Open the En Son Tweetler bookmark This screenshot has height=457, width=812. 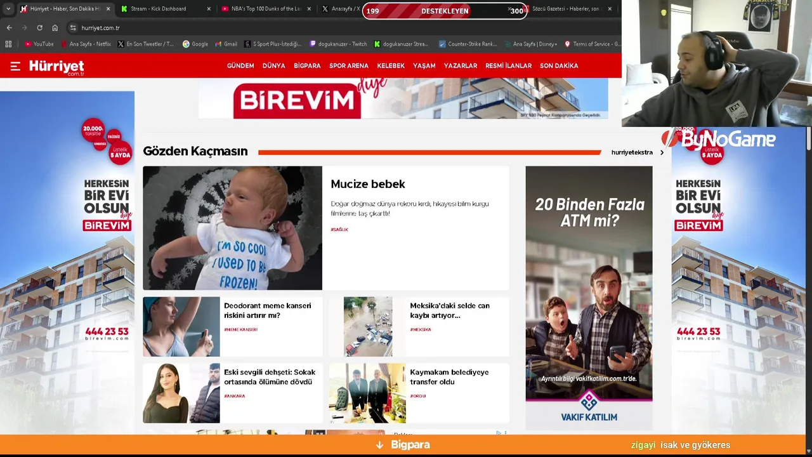click(x=145, y=44)
